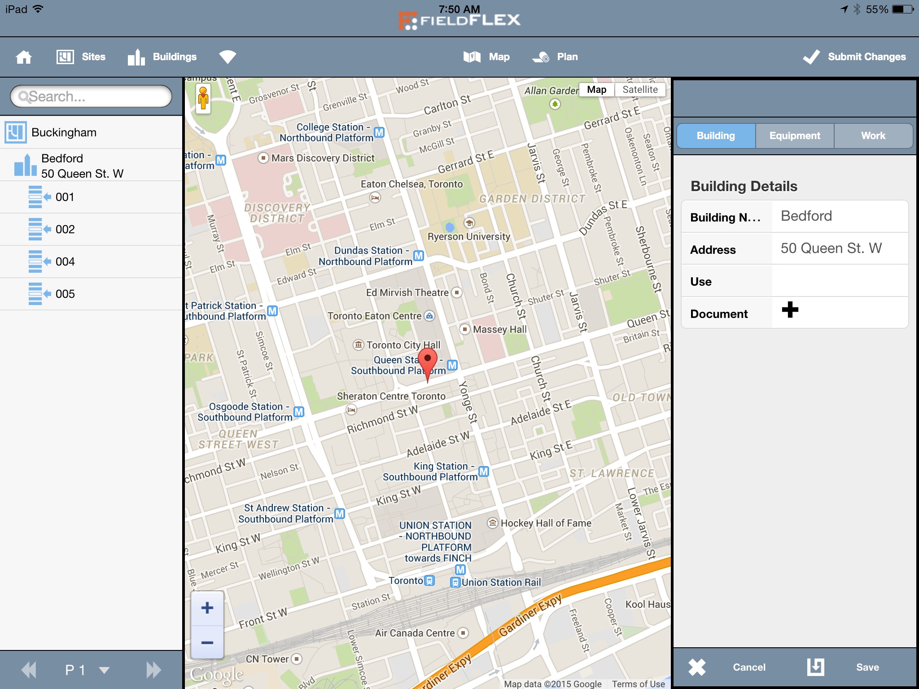This screenshot has height=689, width=919.
Task: Add a document with plus icon
Action: point(790,310)
